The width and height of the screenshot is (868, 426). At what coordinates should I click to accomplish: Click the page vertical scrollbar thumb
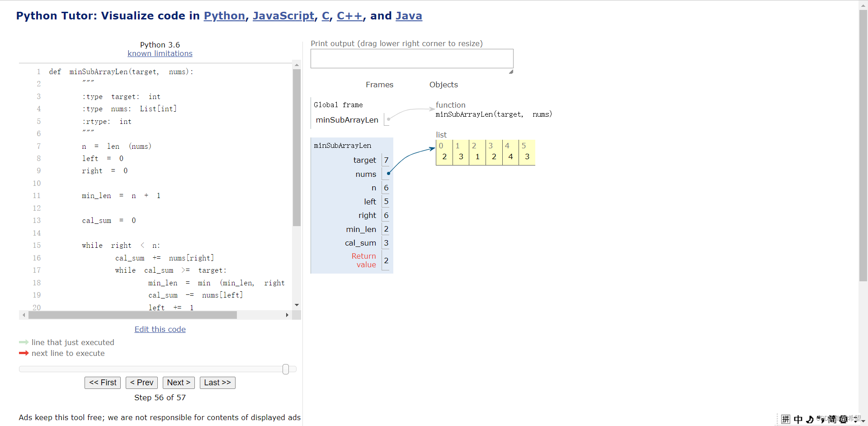tap(863, 145)
